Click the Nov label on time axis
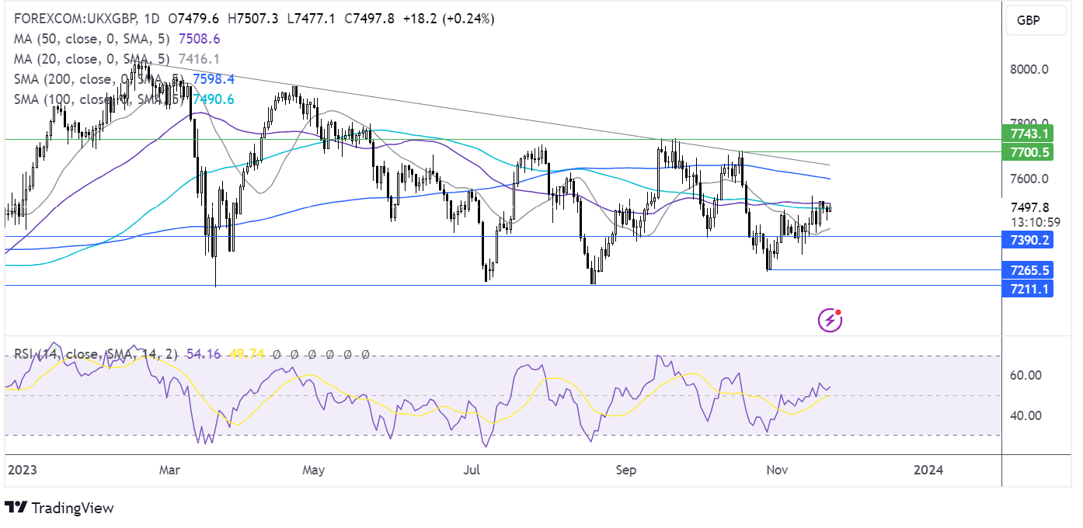Image resolution: width=1083 pixels, height=528 pixels. tap(776, 470)
